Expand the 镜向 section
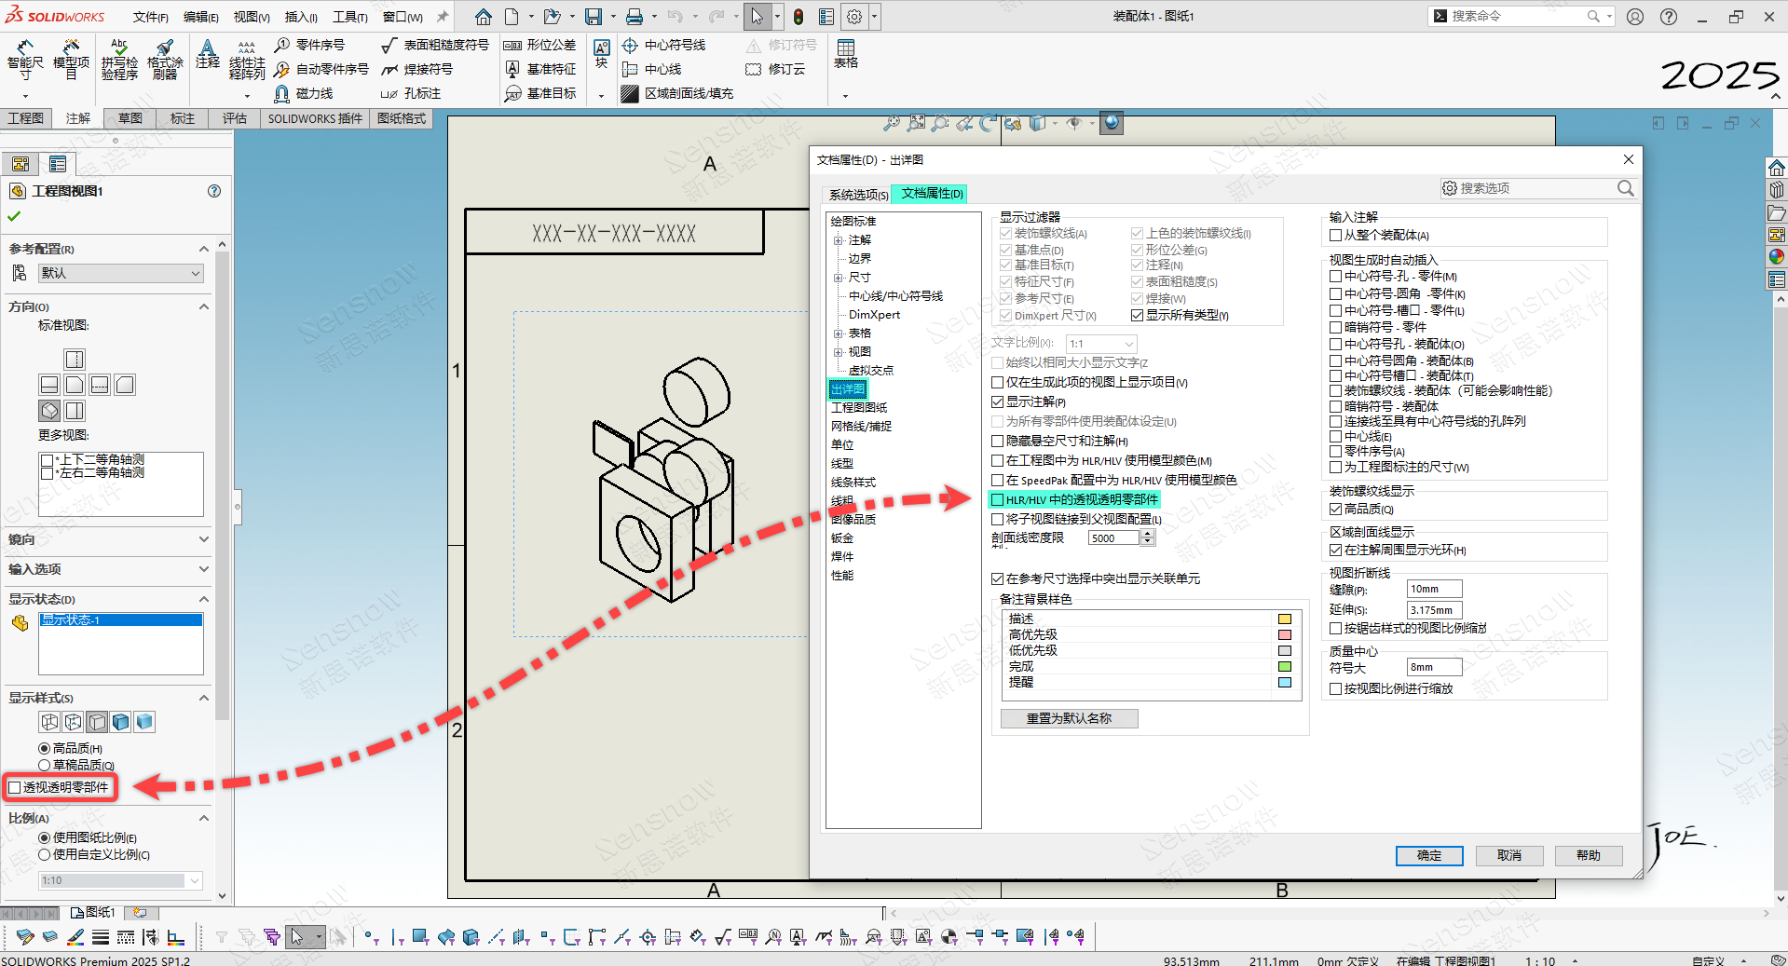Screen dimensions: 1788x966 tap(203, 539)
